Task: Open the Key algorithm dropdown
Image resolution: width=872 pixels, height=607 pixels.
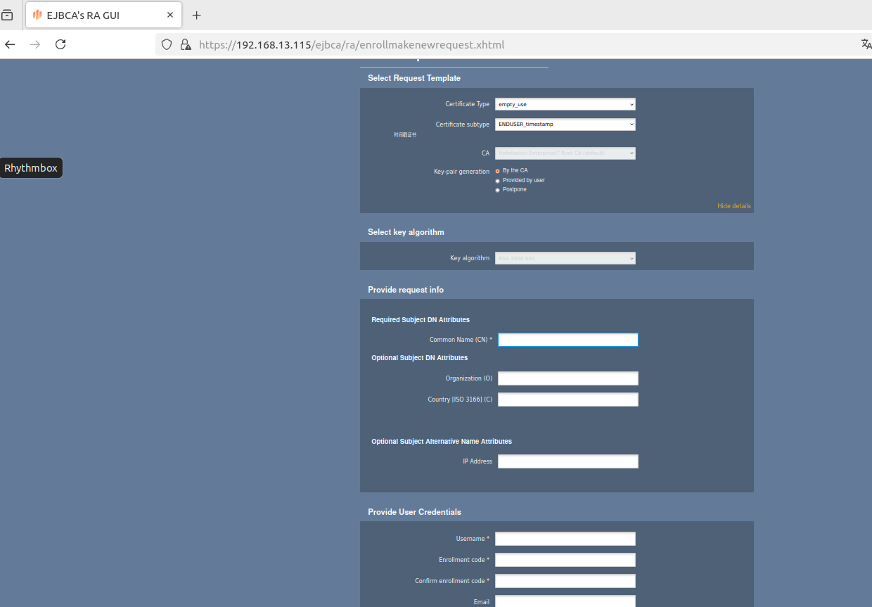Action: tap(565, 258)
